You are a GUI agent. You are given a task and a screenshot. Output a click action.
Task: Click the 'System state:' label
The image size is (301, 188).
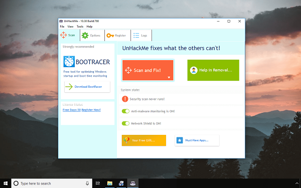pos(130,90)
